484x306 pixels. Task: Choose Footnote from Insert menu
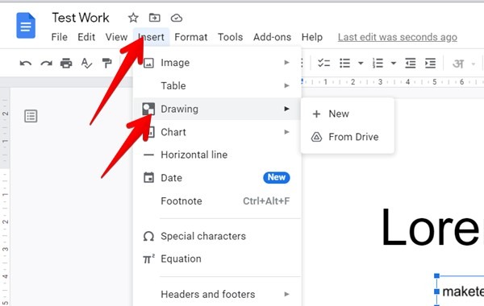click(217, 201)
